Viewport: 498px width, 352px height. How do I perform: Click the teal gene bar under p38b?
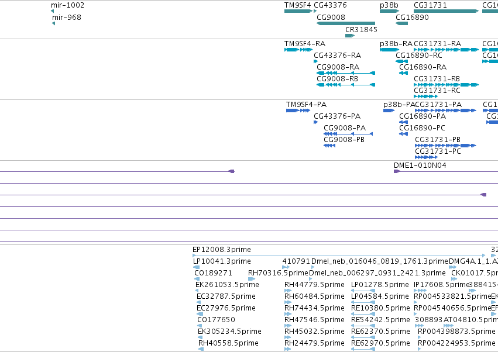point(389,11)
